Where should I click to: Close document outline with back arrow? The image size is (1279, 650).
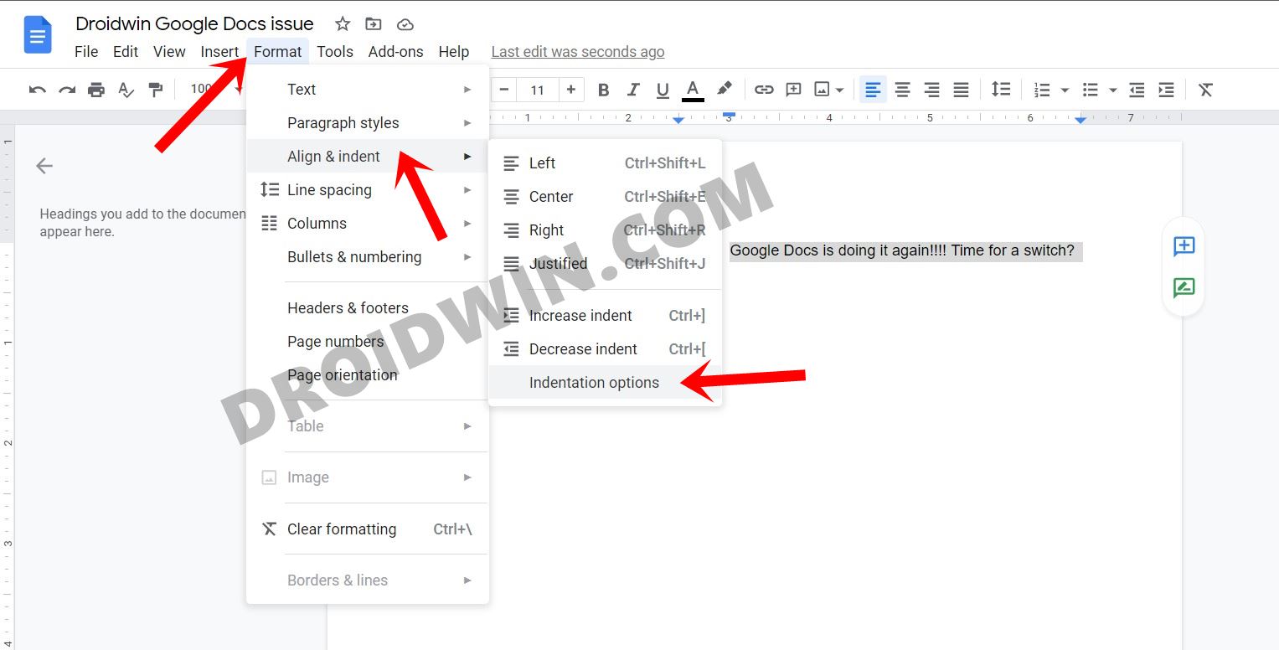[x=44, y=166]
